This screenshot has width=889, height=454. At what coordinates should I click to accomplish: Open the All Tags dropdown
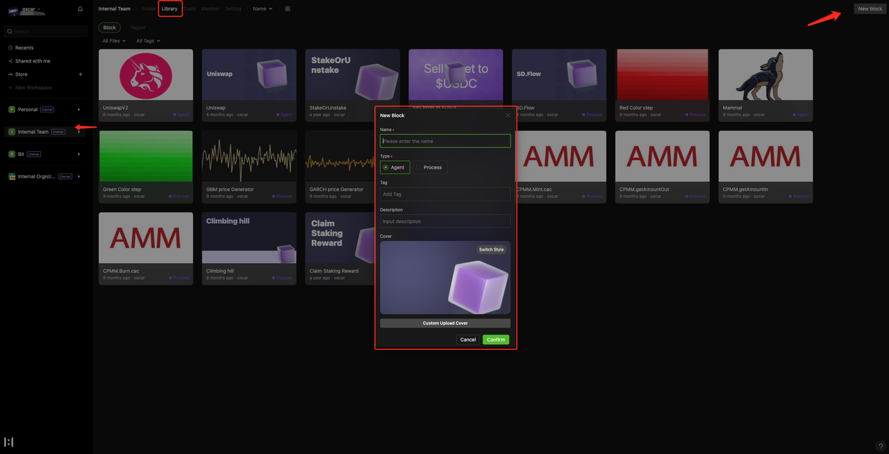click(148, 41)
